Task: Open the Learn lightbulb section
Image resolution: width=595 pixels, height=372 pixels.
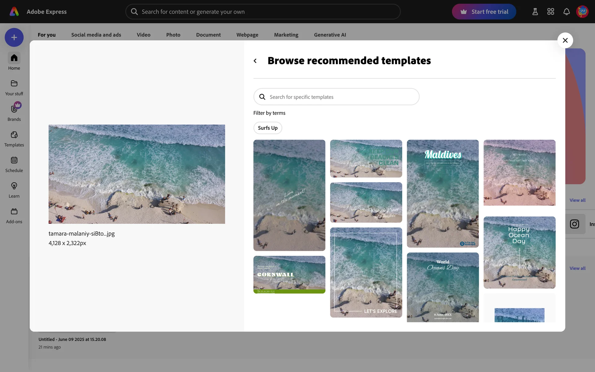Action: [x=14, y=190]
